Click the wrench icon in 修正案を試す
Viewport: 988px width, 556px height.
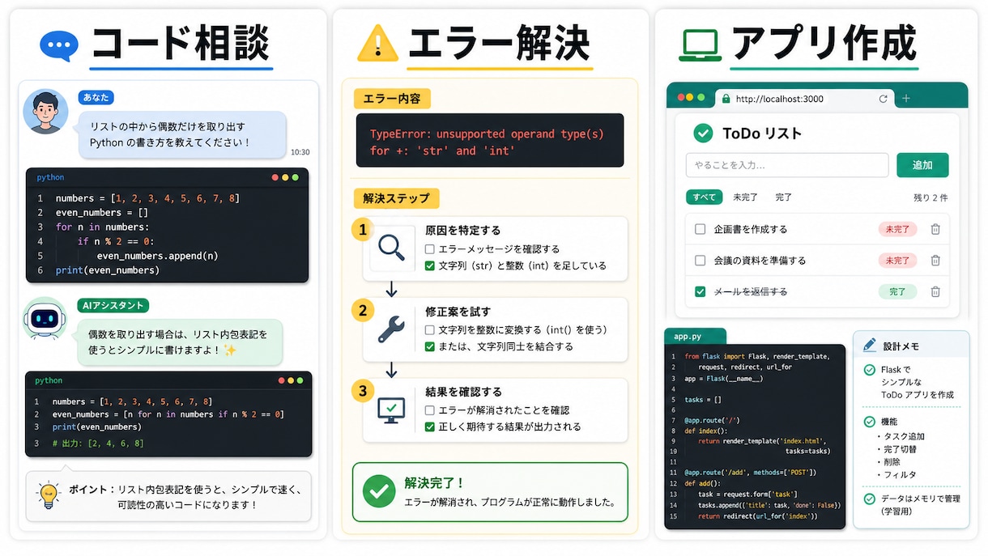point(391,328)
